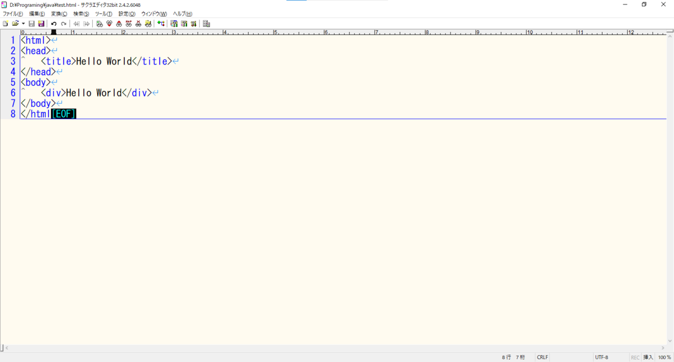Open font settings icon
Image resolution: width=674 pixels, height=362 pixels.
(193, 24)
